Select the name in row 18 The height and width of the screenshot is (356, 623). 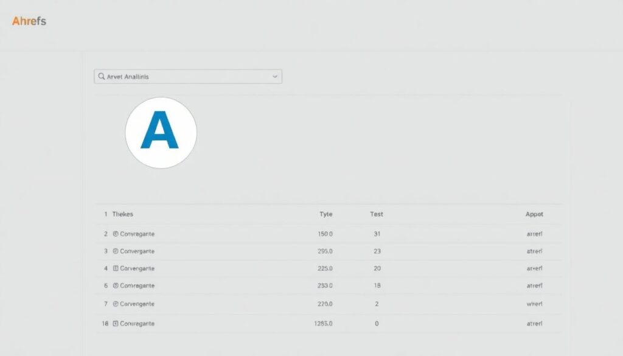pyautogui.click(x=137, y=323)
